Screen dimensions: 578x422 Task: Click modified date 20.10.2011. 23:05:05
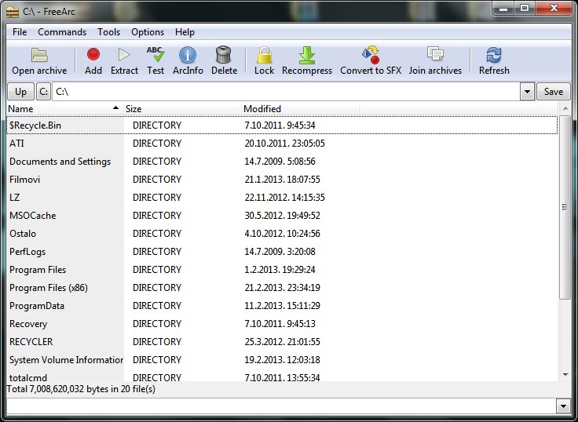[x=284, y=144]
